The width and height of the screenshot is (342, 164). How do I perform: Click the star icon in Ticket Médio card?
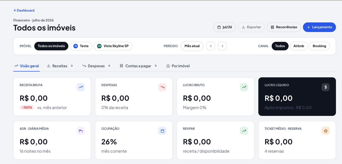click(x=326, y=131)
